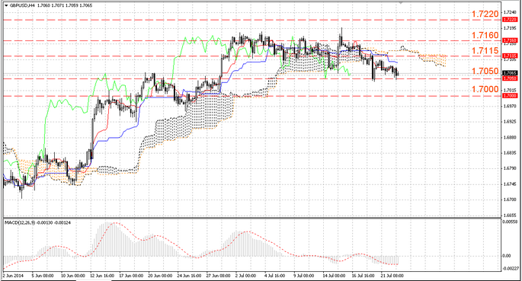Screen dimensions: 522x281
Task: Click the 0.00 level on MACD scale
Action: coord(506,256)
